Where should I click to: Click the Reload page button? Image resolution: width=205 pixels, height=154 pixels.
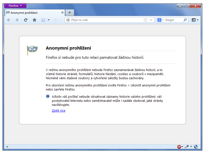(x=26, y=20)
